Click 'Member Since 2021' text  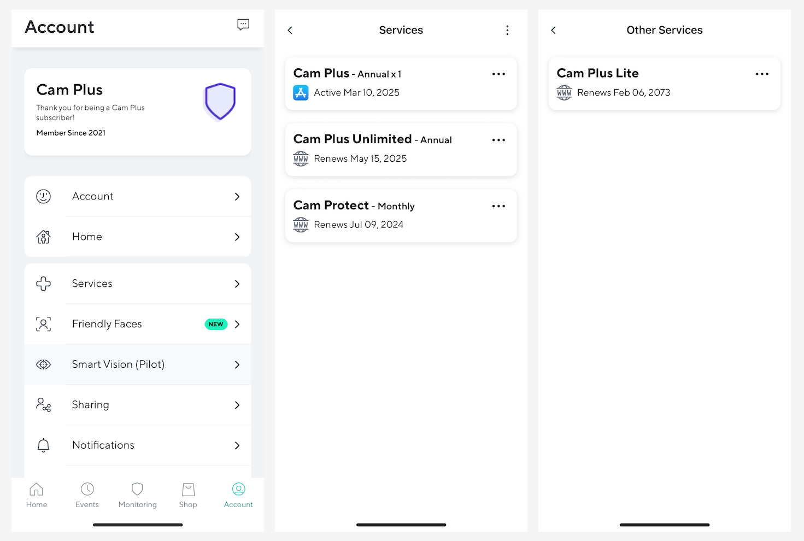(71, 133)
